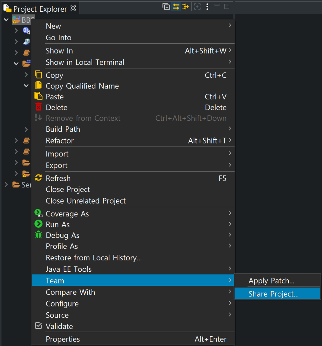Open the Import submenu
The width and height of the screenshot is (322, 346).
tap(133, 154)
